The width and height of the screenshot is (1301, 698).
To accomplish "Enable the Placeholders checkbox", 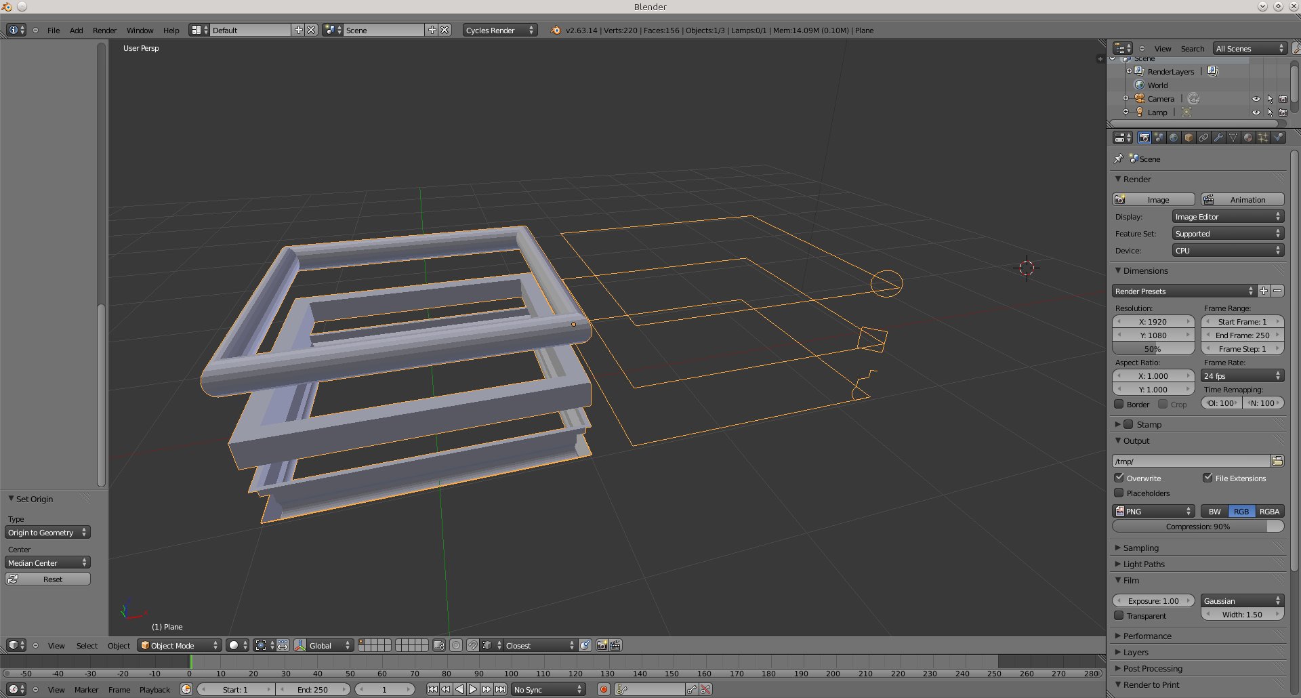I will 1119,493.
